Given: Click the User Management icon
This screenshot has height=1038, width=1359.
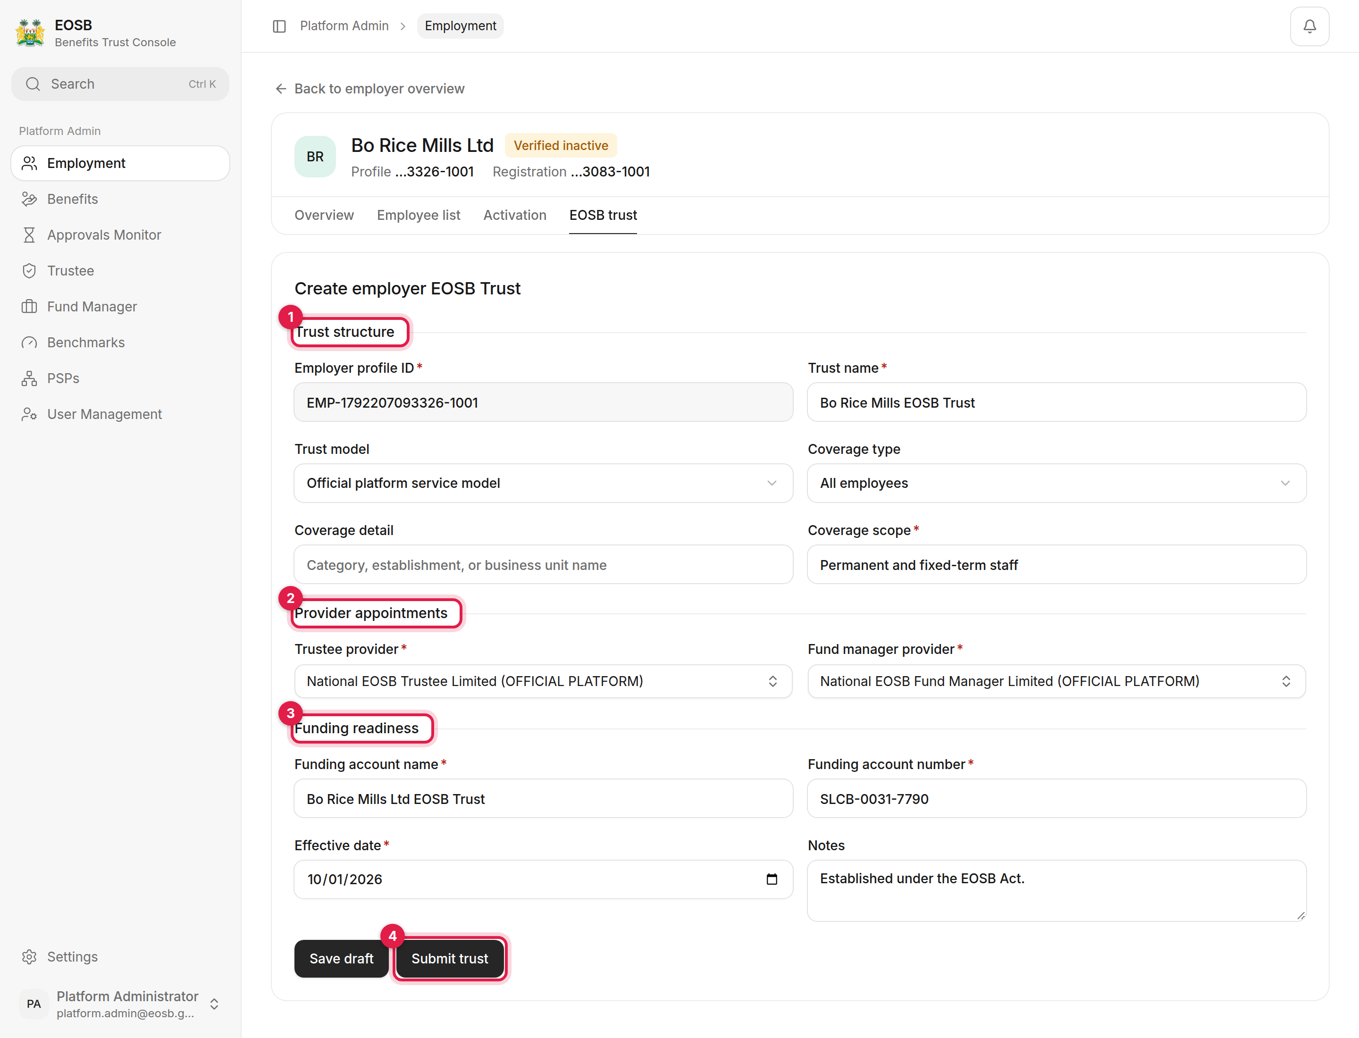Looking at the screenshot, I should 29,414.
